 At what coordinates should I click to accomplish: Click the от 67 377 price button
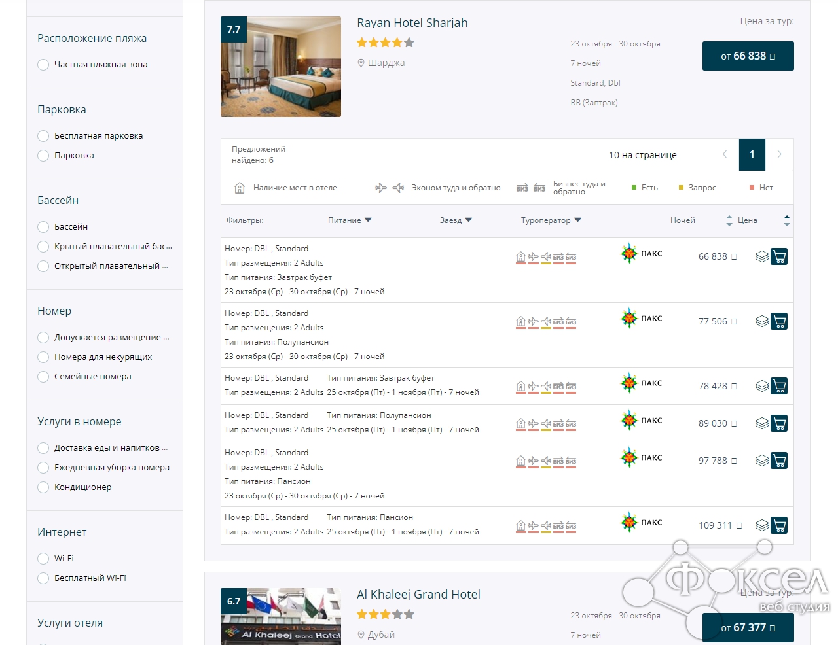click(748, 627)
